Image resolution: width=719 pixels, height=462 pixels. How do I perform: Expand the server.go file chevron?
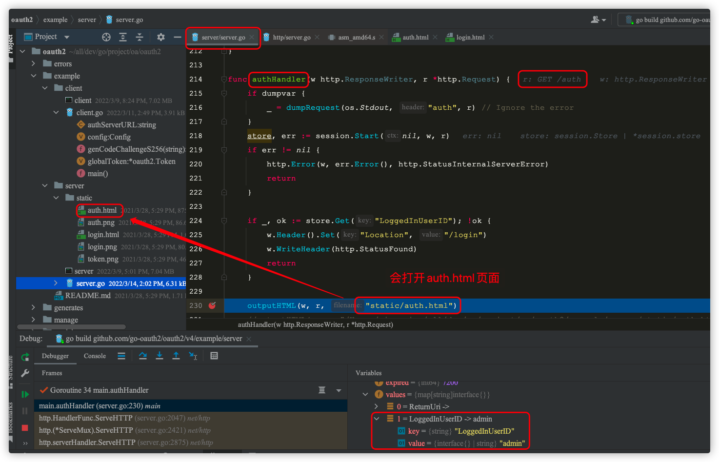tap(56, 283)
